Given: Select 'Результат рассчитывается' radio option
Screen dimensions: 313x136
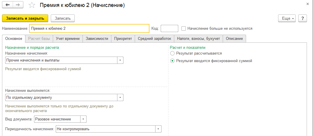Looking at the screenshot, I should pyautogui.click(x=173, y=53).
